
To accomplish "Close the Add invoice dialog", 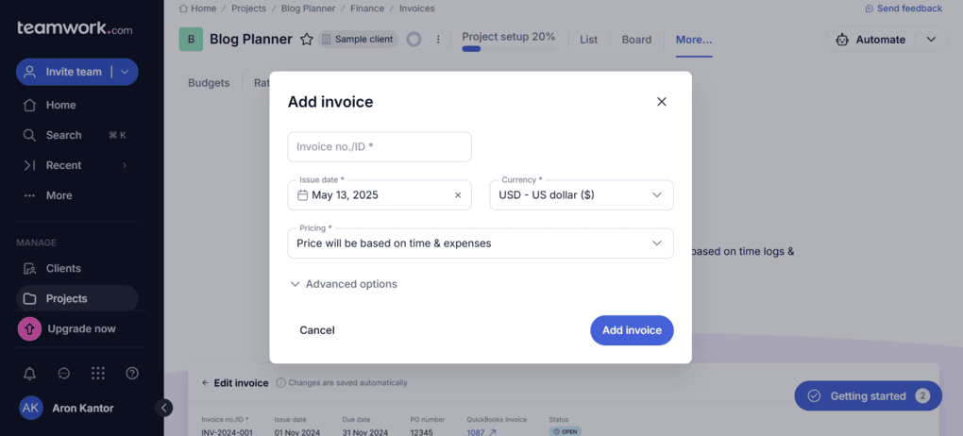I will tap(662, 102).
